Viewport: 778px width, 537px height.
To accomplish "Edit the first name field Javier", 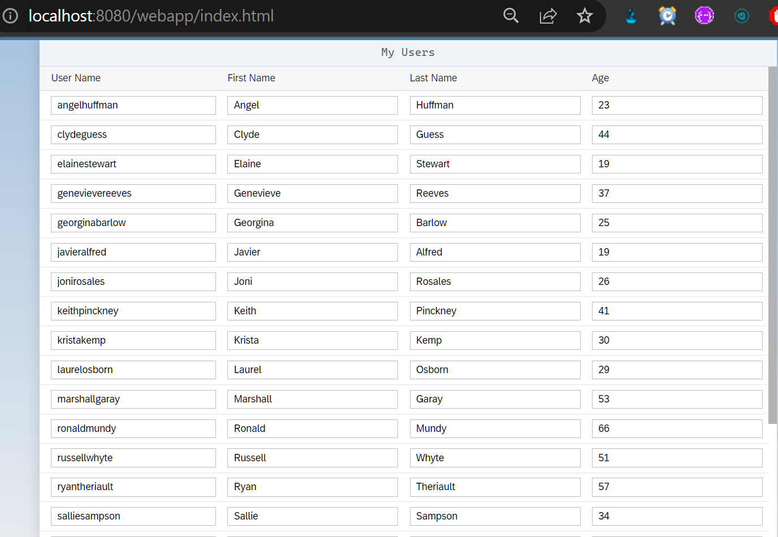I will point(313,252).
